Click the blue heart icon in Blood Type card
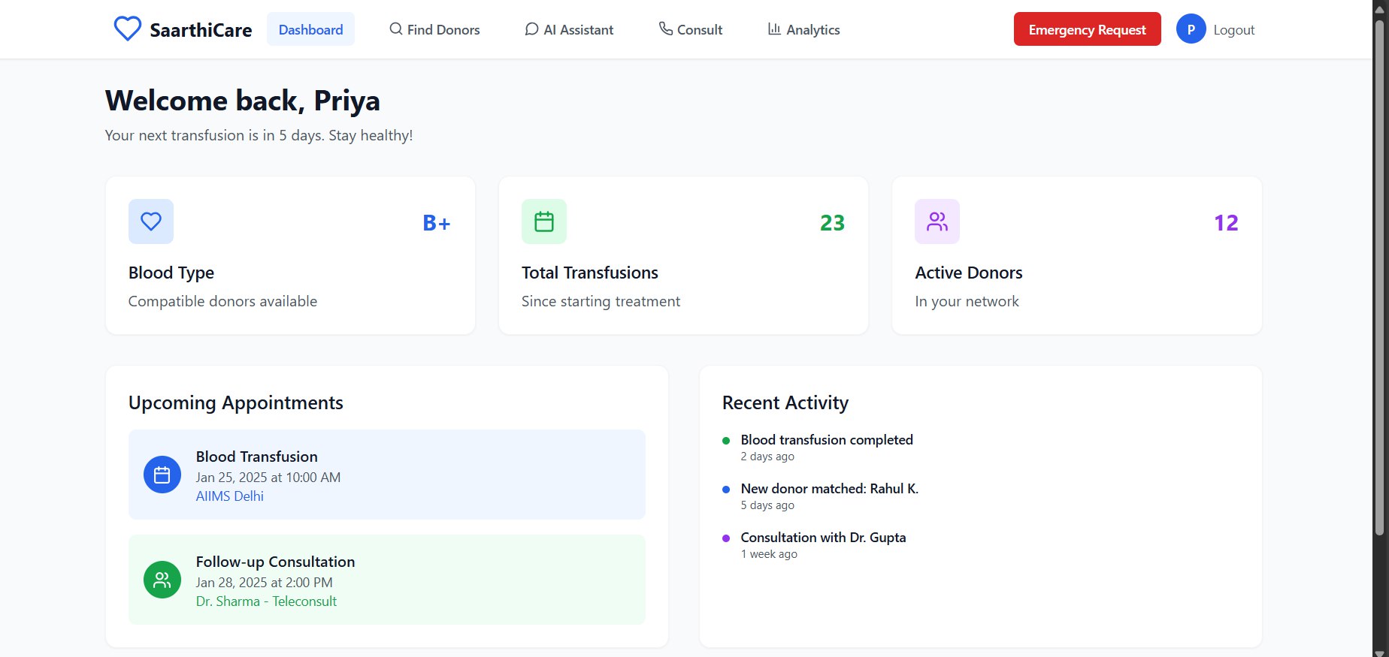1389x657 pixels. pyautogui.click(x=151, y=222)
